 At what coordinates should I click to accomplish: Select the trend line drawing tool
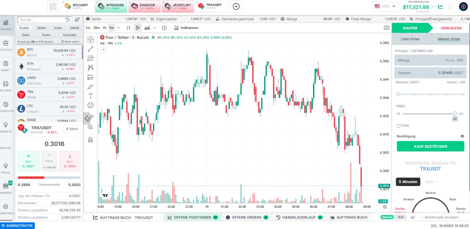[90, 49]
